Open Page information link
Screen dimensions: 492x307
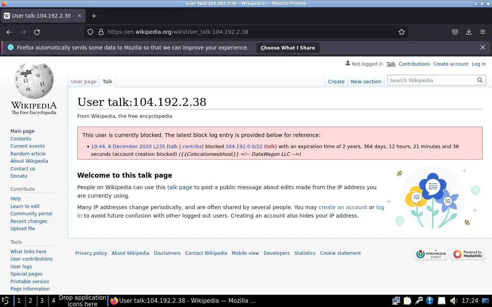pos(30,289)
